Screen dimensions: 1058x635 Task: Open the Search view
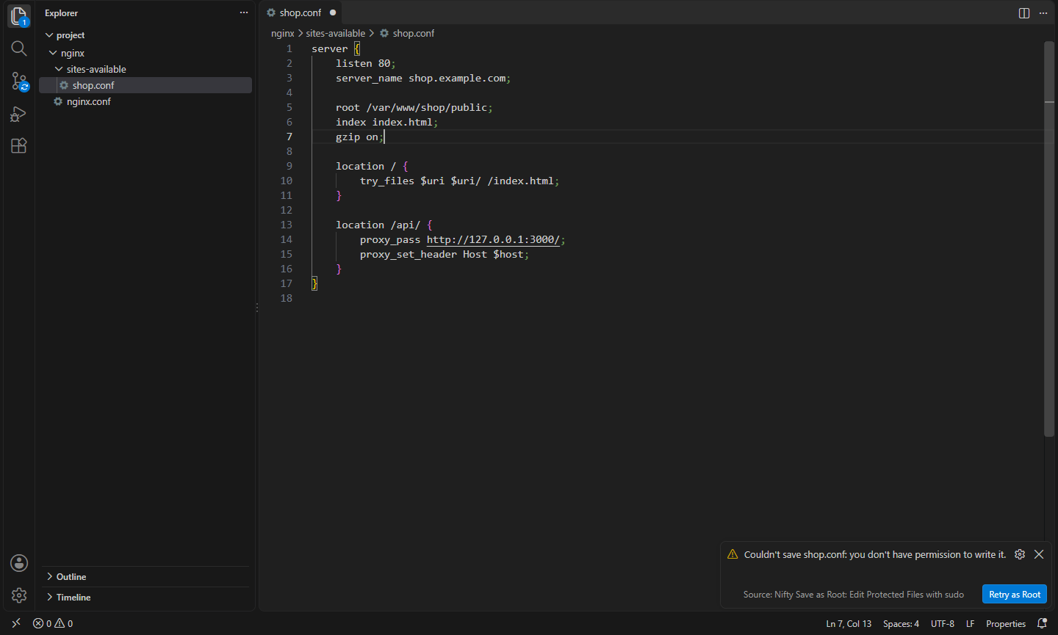[x=19, y=48]
